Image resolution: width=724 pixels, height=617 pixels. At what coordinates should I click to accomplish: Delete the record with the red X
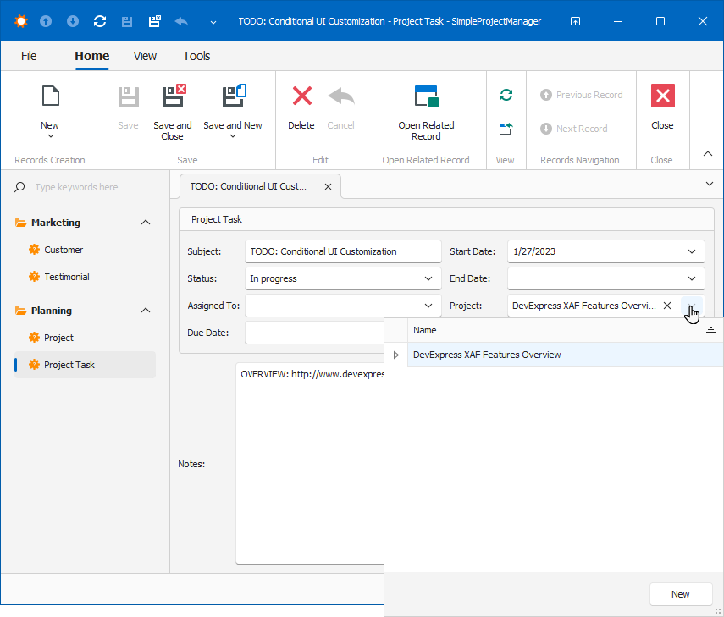pos(301,107)
